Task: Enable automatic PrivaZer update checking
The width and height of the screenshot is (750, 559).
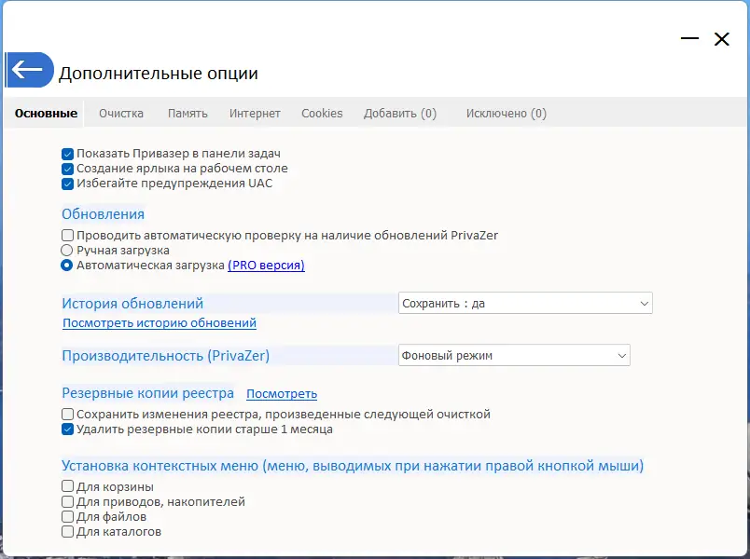Action: (68, 236)
